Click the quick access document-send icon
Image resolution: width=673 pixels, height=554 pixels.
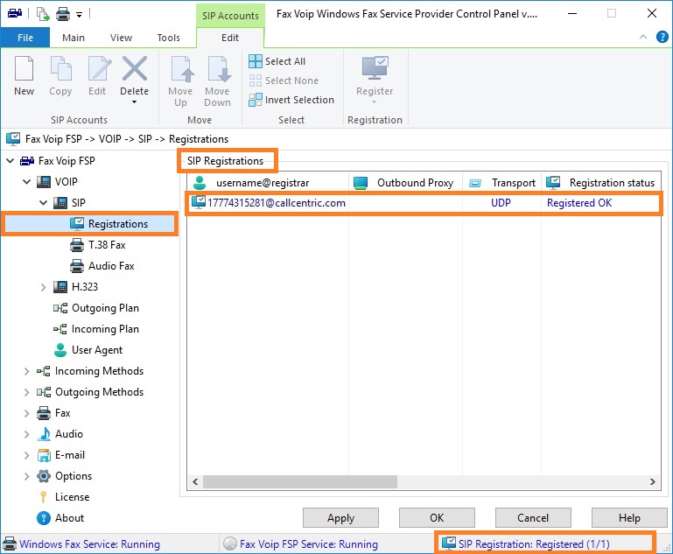click(x=43, y=14)
